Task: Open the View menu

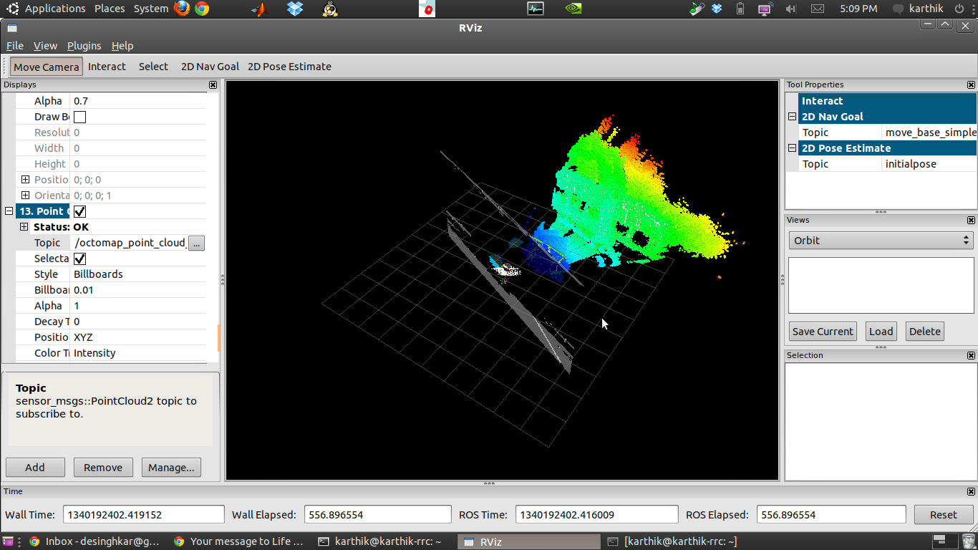Action: click(45, 46)
